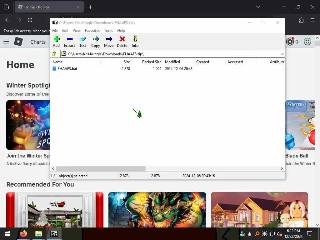This screenshot has width=320, height=240.
Task: Open the Help menu
Action: (121, 31)
